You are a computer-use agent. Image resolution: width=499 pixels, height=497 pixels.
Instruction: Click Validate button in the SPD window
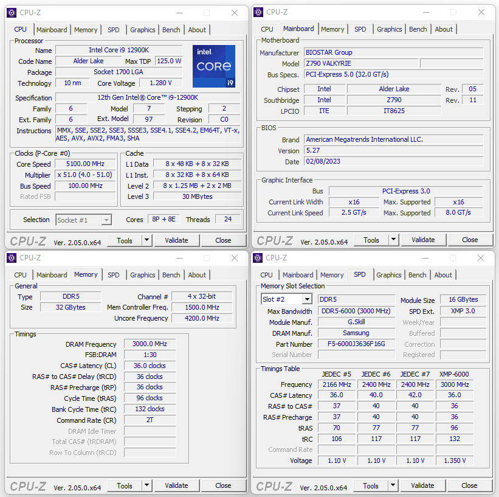pos(422,485)
